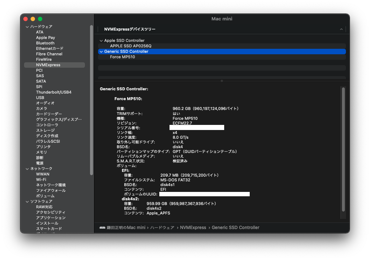Viewport: 370px width, 260px height.
Task: Click NVMExpress in the bottom path bar
Action: [193, 228]
